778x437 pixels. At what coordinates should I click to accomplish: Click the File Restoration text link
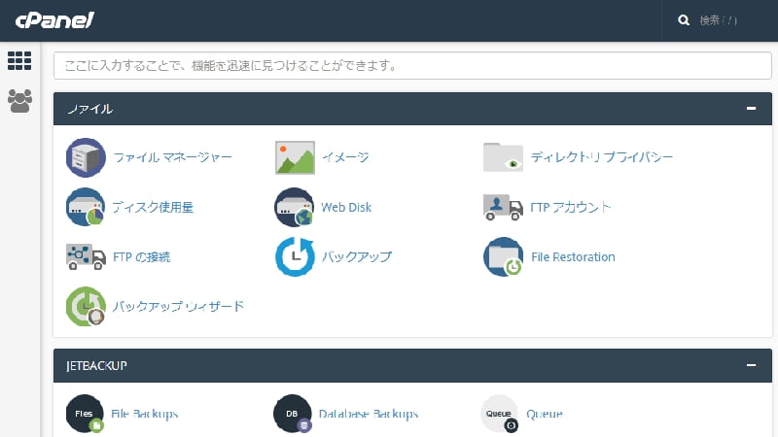[x=573, y=257]
